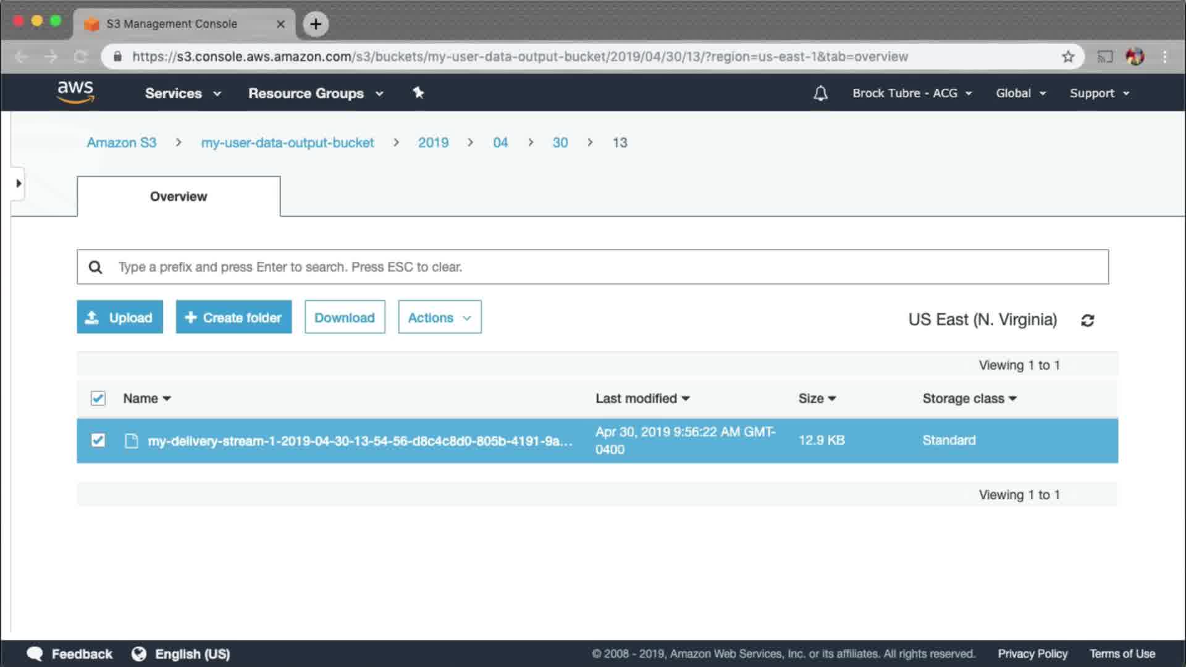The height and width of the screenshot is (667, 1186).
Task: Bookmark page with the star icon
Action: click(1068, 57)
